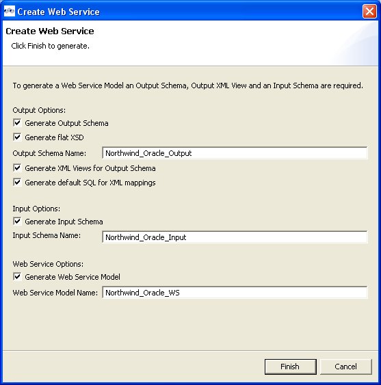
Task: Click the 'Input Options:' label
Action: coord(36,209)
